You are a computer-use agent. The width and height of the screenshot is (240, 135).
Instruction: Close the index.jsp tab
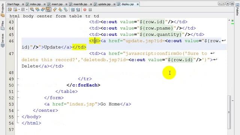45,4
